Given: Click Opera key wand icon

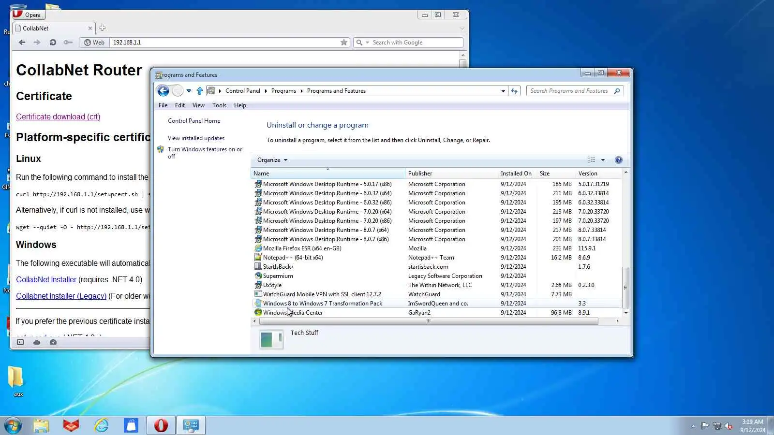Looking at the screenshot, I should pos(68,43).
